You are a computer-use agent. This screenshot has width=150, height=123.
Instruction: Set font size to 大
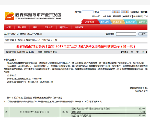coord(132,52)
